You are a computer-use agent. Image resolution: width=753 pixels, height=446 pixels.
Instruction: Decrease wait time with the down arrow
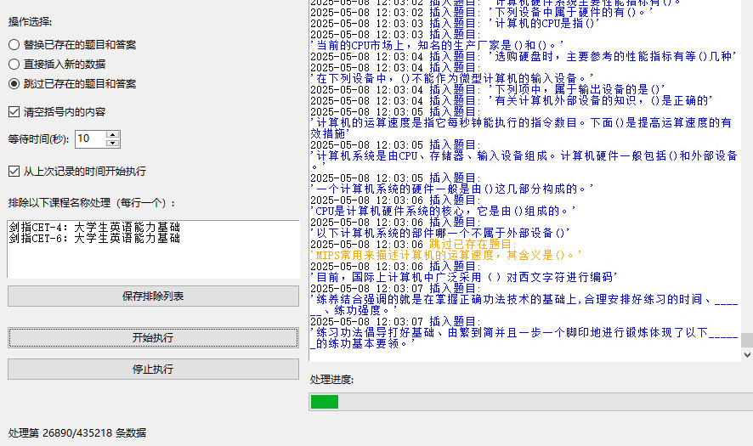pyautogui.click(x=113, y=142)
